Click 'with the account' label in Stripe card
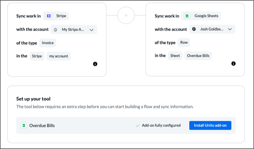Image resolution: width=254 pixels, height=149 pixels. tap(32, 29)
